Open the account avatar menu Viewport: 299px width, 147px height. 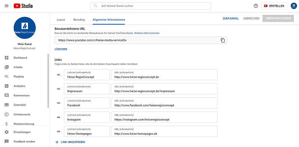click(x=294, y=6)
